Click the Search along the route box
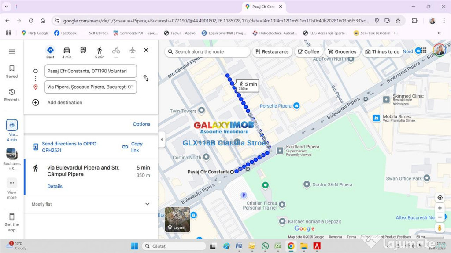Viewport: 451px width, 253px height. tap(207, 52)
